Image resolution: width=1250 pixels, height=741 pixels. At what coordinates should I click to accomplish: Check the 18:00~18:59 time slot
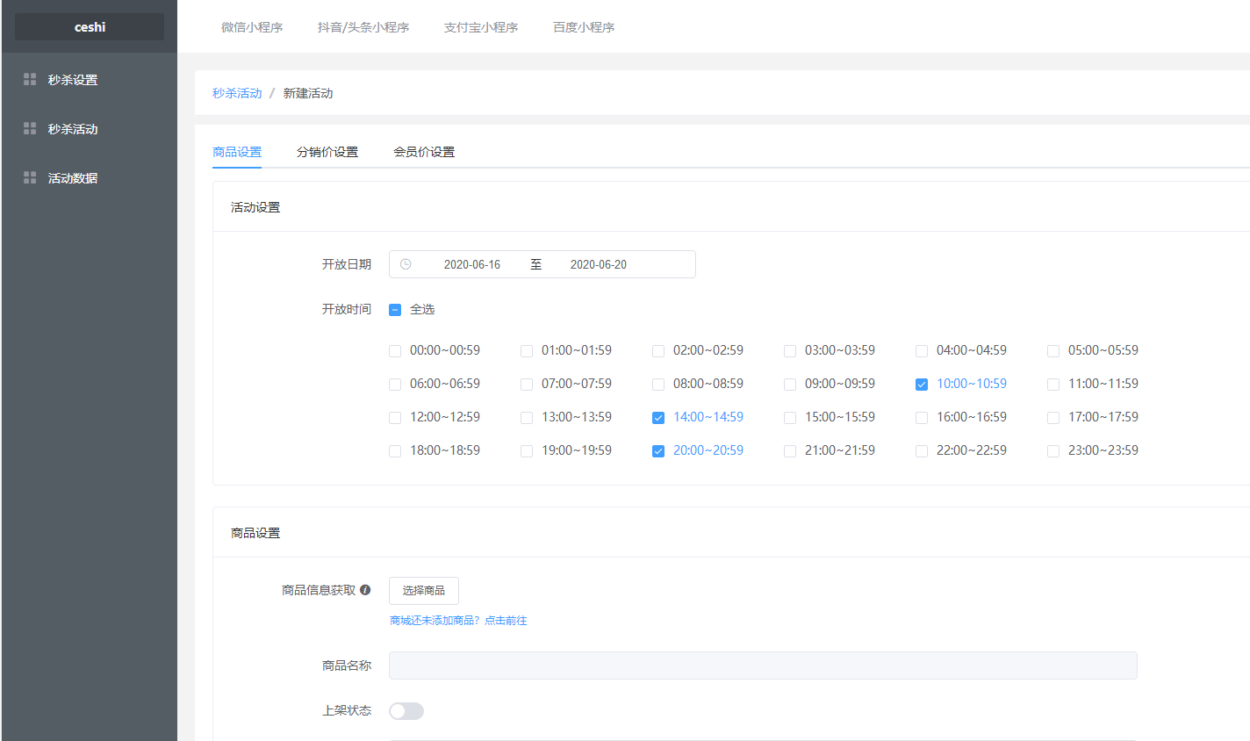(395, 451)
